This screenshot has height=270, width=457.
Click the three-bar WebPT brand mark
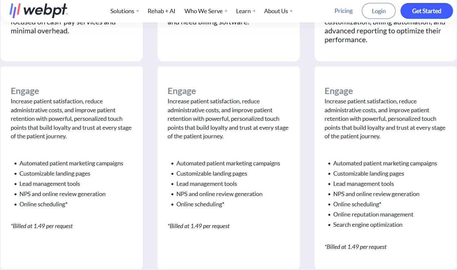(15, 10)
